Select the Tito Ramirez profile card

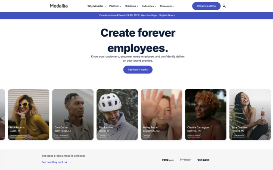click(117, 114)
